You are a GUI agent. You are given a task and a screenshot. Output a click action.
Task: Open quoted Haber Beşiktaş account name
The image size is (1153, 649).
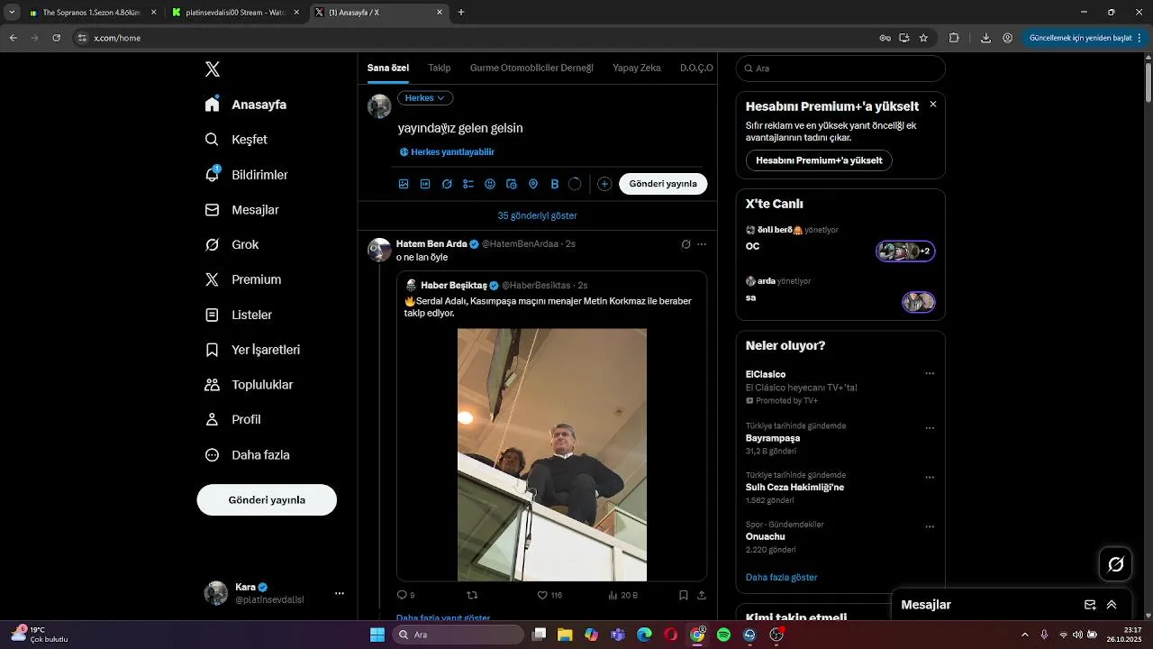click(x=454, y=286)
